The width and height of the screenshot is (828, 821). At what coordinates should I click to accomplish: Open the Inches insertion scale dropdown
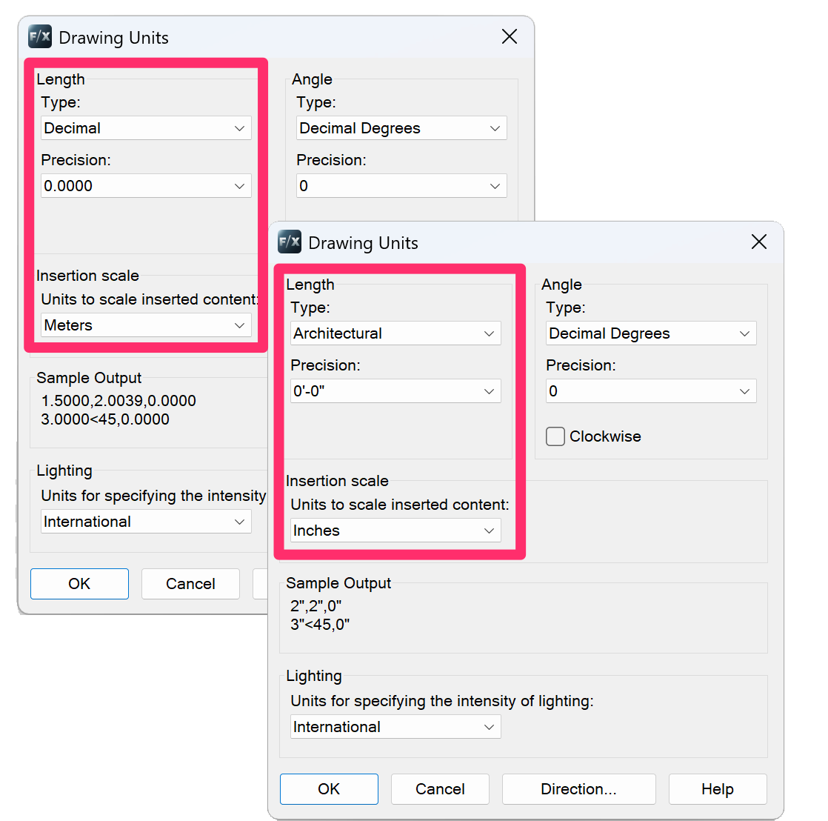pos(395,531)
